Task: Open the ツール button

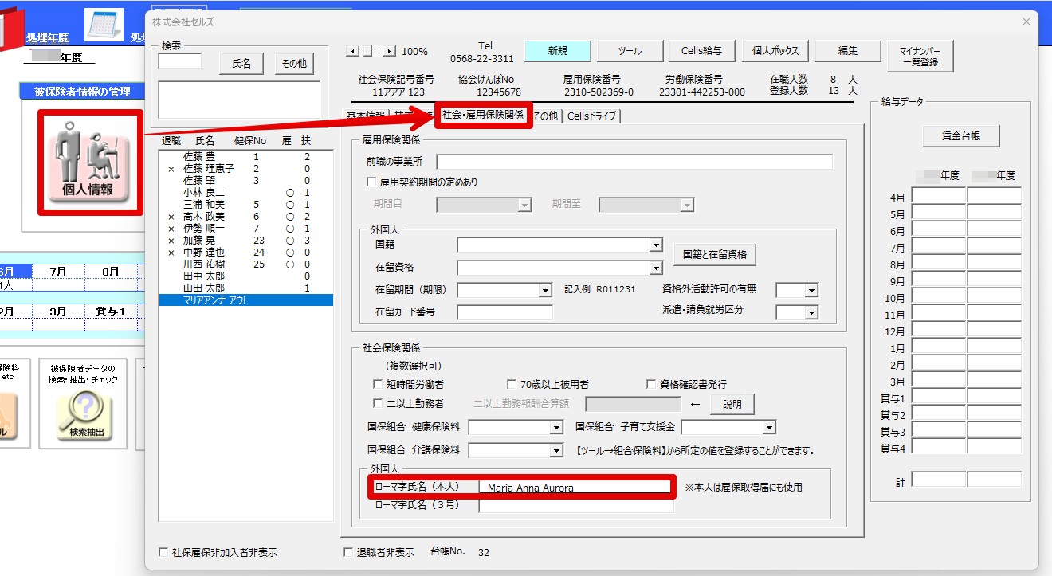Action: (630, 51)
